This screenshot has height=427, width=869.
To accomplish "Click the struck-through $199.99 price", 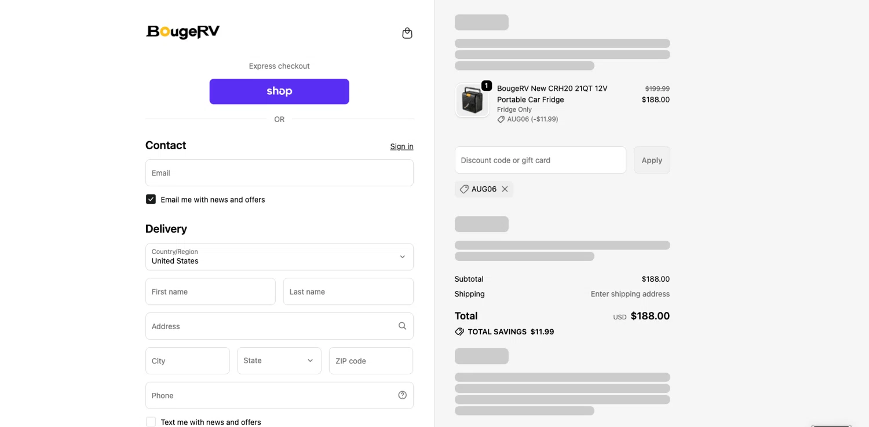I will point(658,89).
